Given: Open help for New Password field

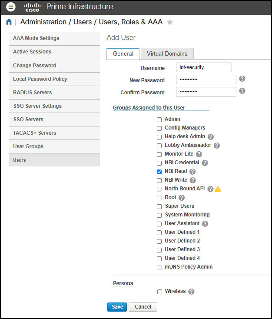Looking at the screenshot, I should click(242, 79).
